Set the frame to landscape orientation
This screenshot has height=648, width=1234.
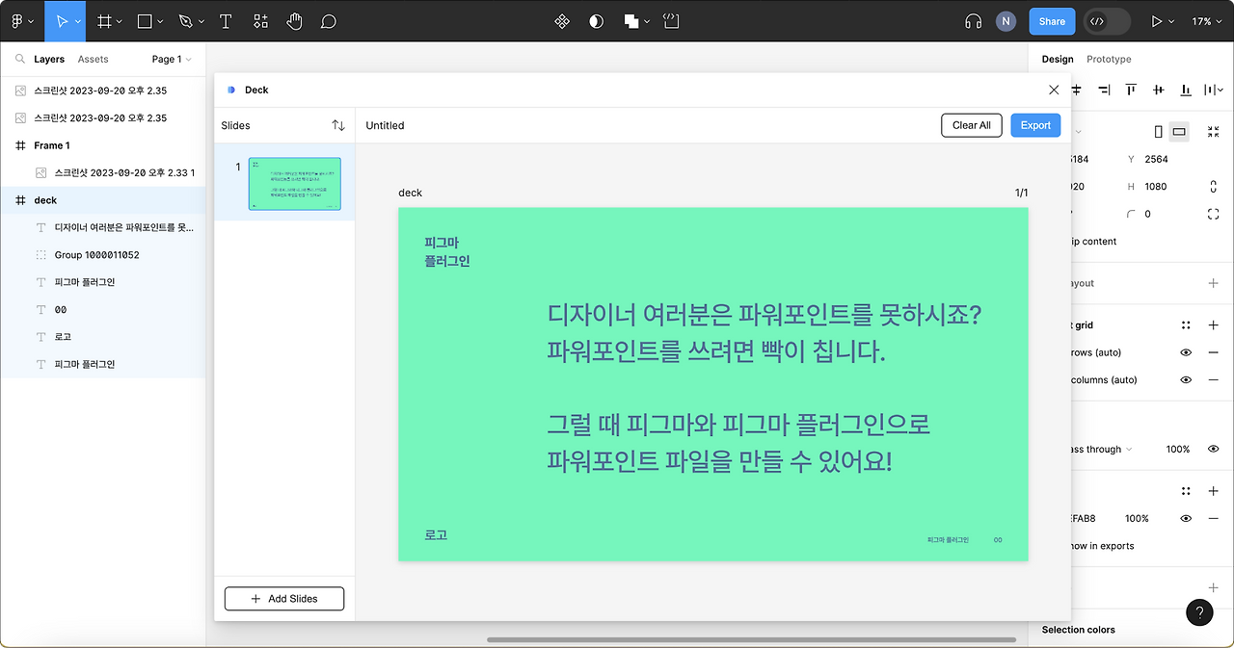(1179, 132)
